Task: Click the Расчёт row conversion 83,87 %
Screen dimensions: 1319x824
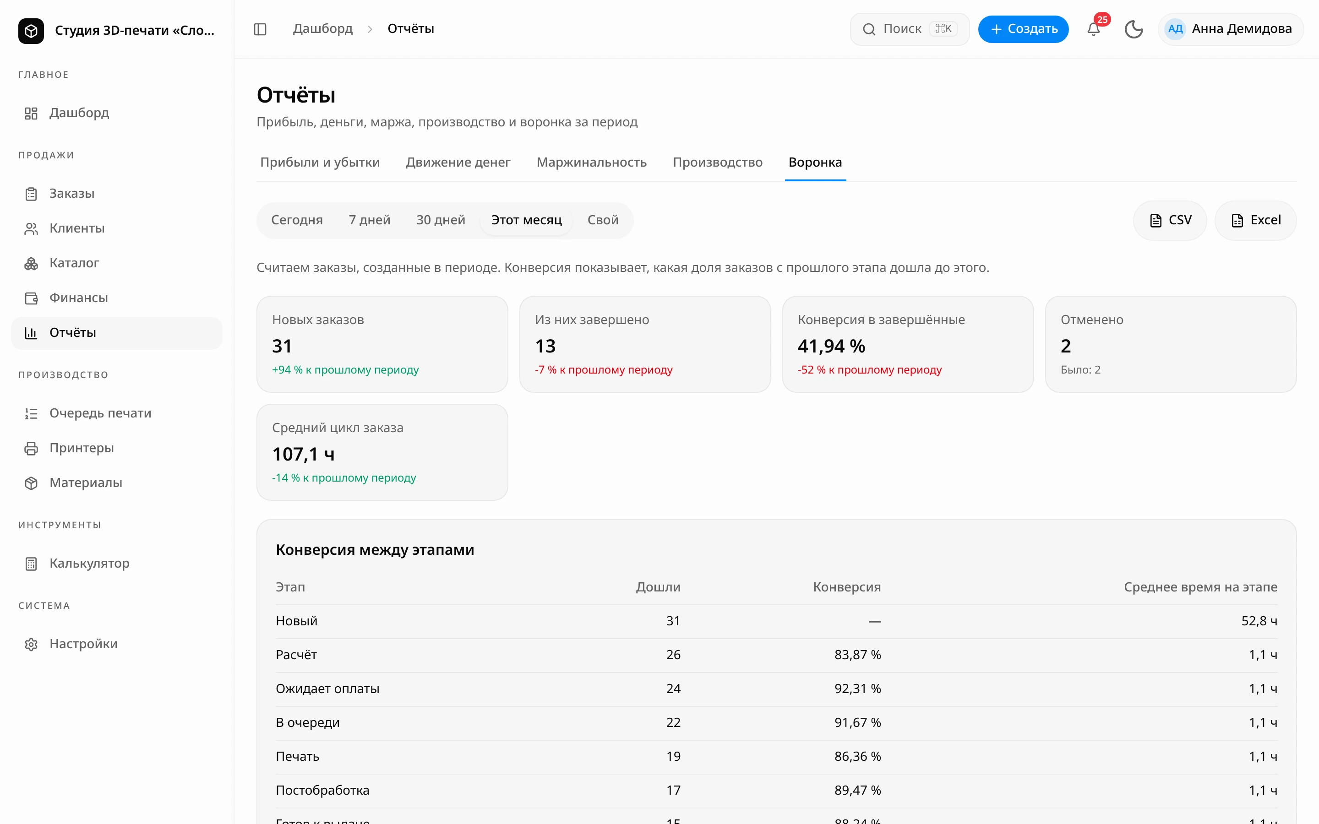Action: 857,655
